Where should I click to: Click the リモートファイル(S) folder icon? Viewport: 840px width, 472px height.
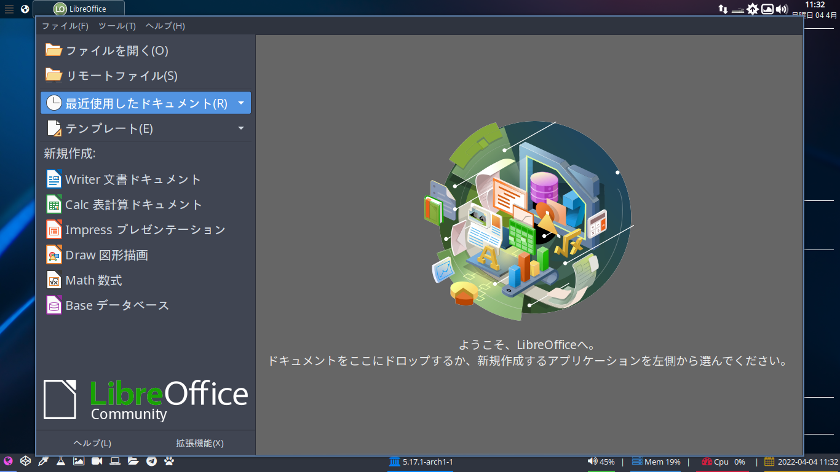[x=54, y=76]
